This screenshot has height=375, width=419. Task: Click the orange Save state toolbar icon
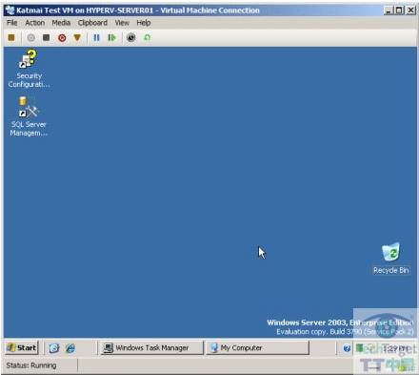(77, 37)
